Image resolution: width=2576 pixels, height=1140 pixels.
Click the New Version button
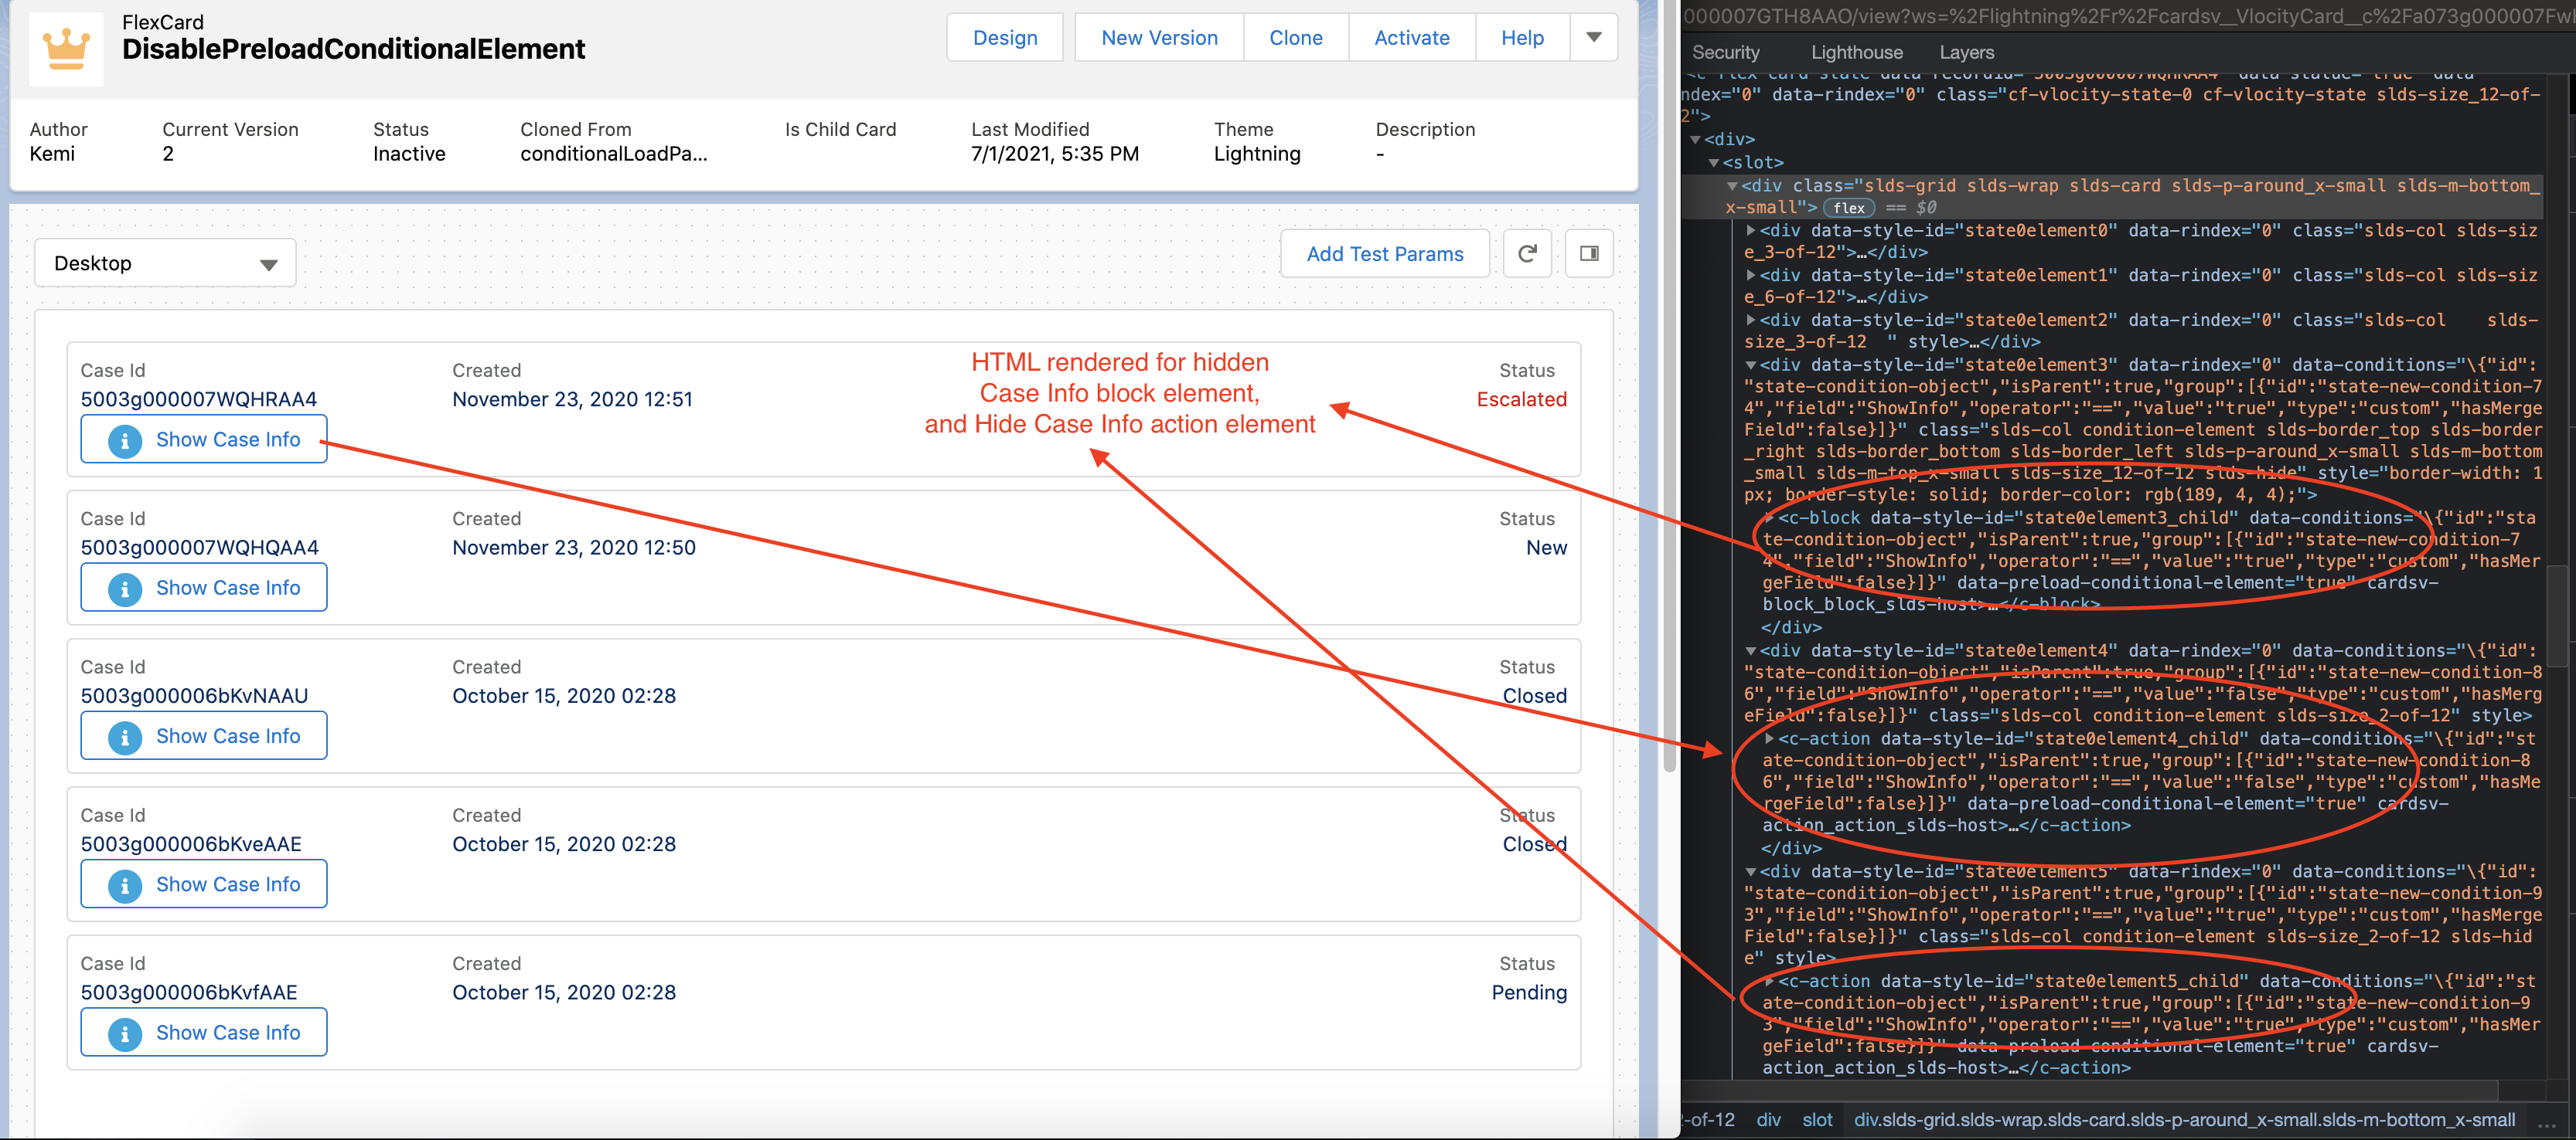coord(1159,37)
